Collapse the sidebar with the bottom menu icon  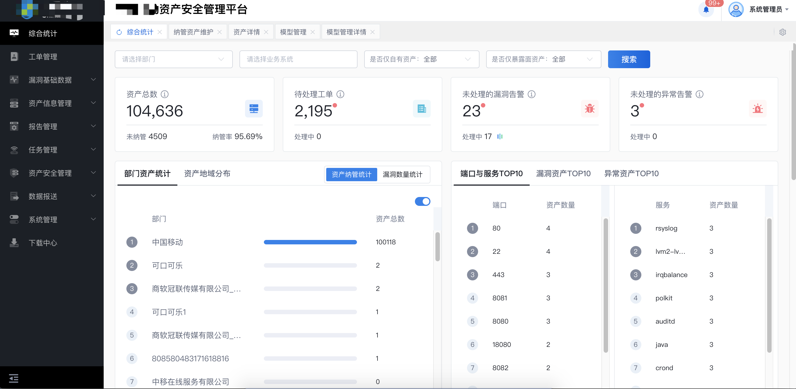[x=14, y=378]
